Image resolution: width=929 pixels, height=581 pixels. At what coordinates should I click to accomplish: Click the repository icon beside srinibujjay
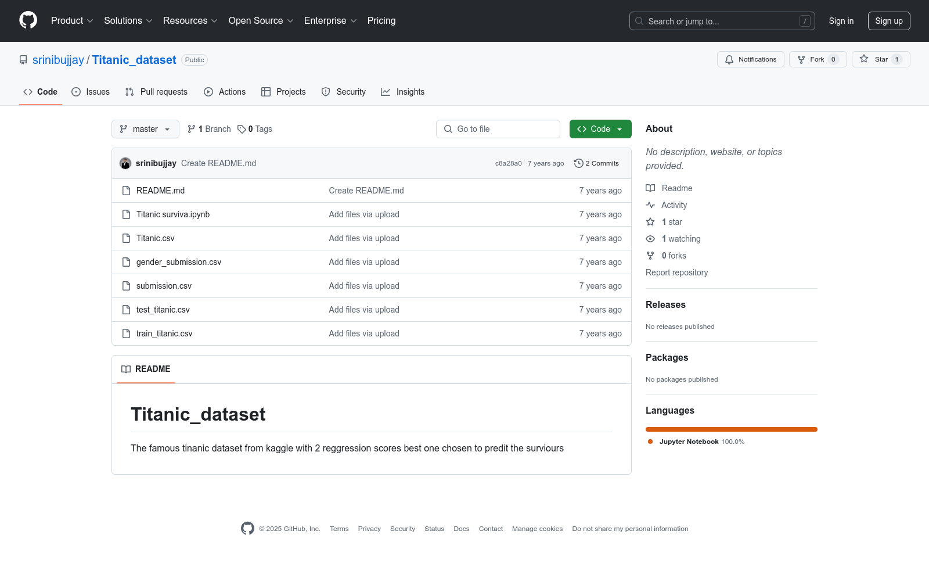(x=23, y=60)
